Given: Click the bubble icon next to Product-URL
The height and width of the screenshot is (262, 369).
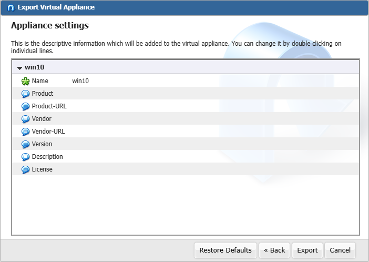Looking at the screenshot, I should click(x=25, y=106).
